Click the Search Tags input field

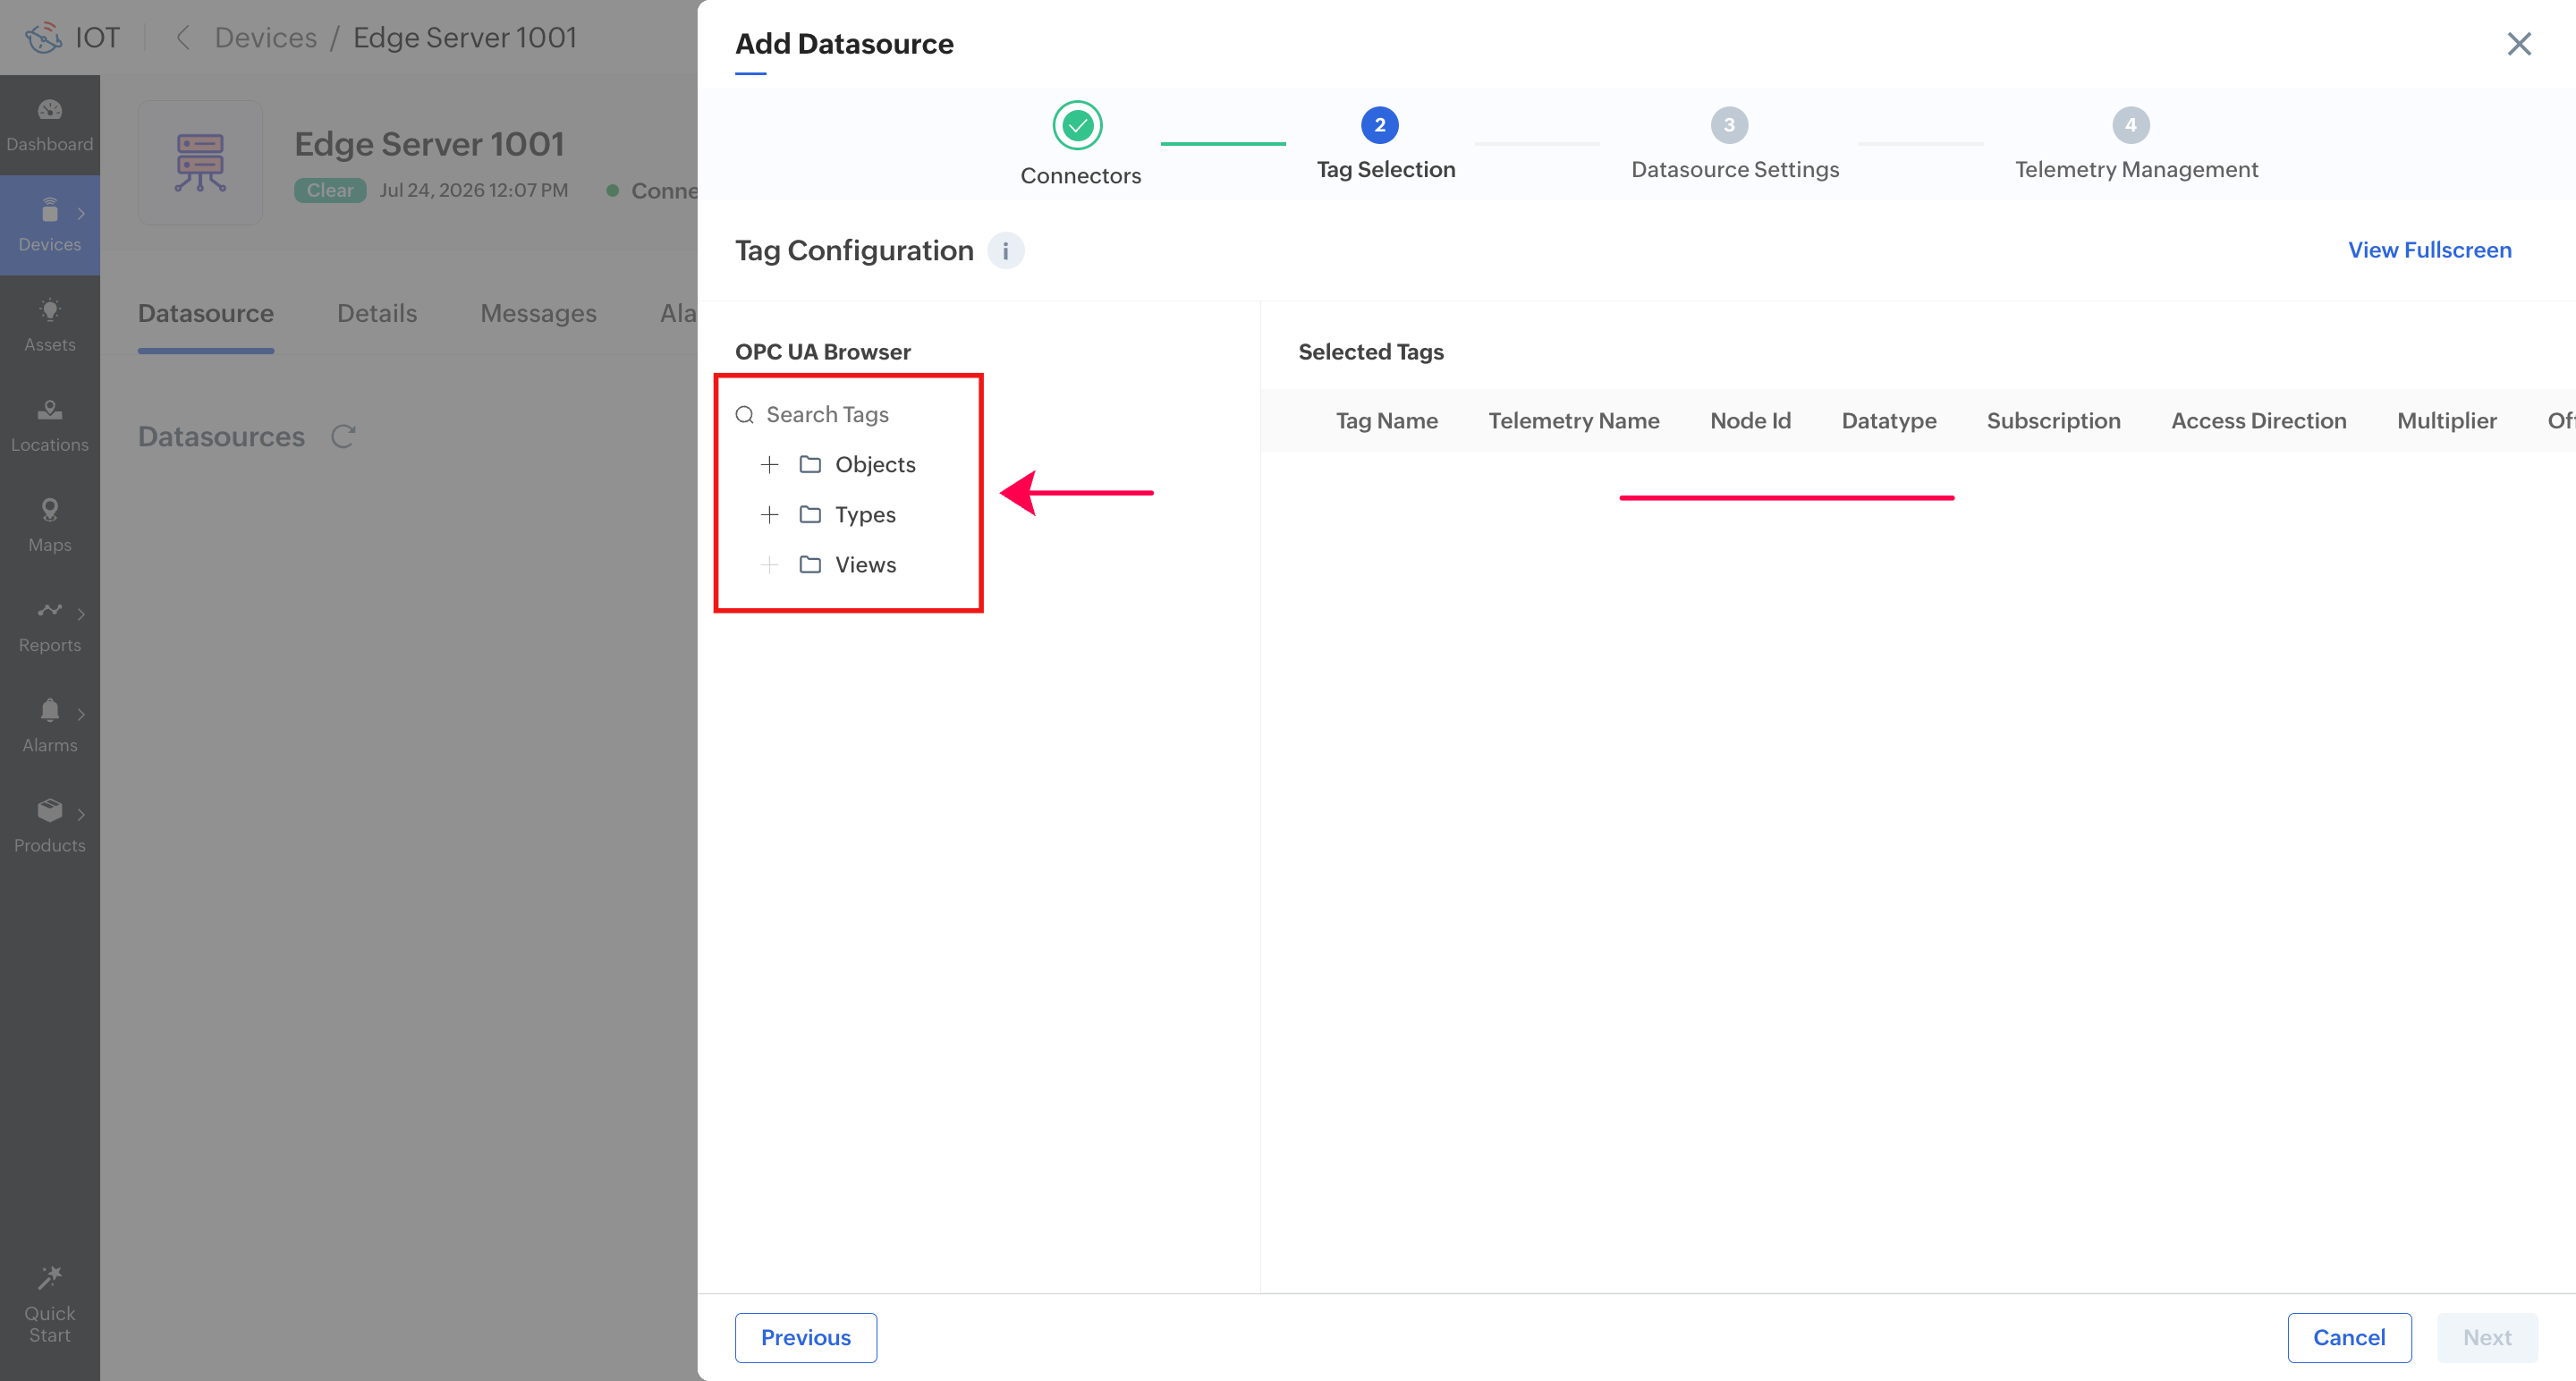[850, 415]
